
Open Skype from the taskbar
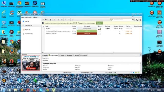click(41, 90)
